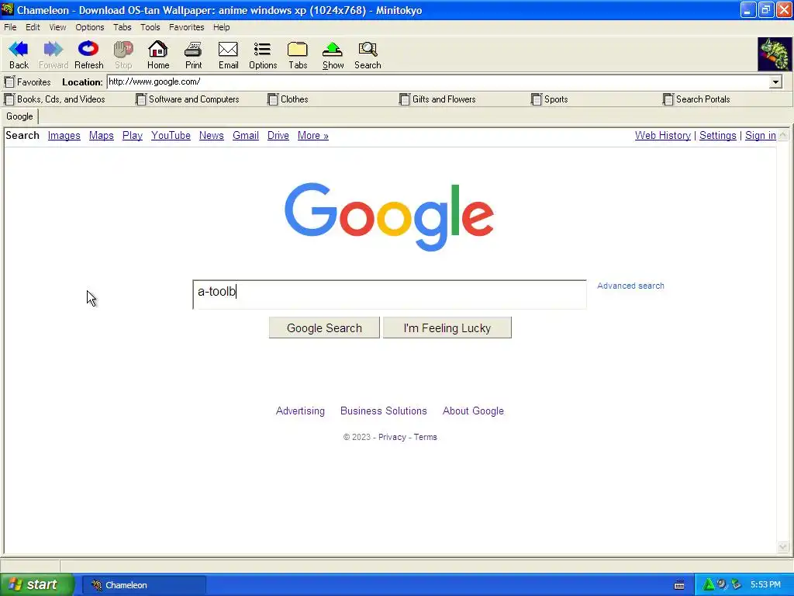
Task: Click the Google Search button
Action: tap(324, 328)
